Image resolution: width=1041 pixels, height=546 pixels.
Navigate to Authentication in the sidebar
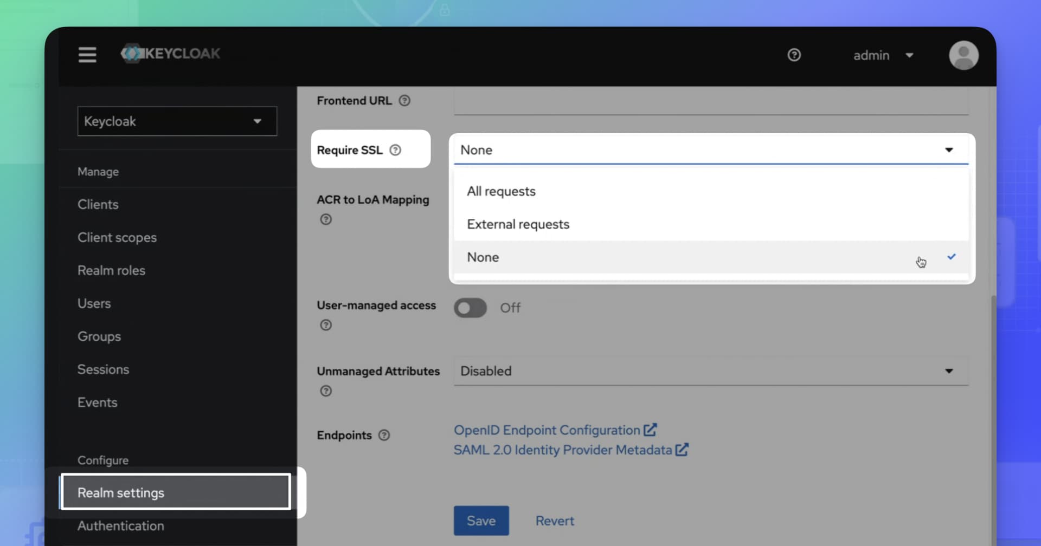pyautogui.click(x=120, y=525)
